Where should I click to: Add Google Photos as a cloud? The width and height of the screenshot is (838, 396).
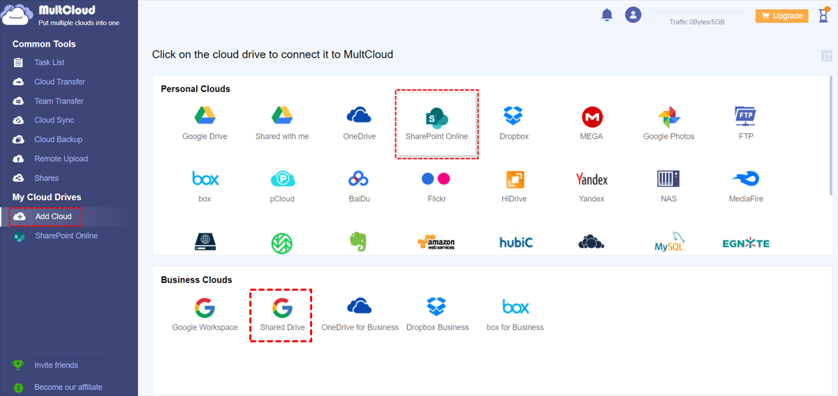click(668, 123)
